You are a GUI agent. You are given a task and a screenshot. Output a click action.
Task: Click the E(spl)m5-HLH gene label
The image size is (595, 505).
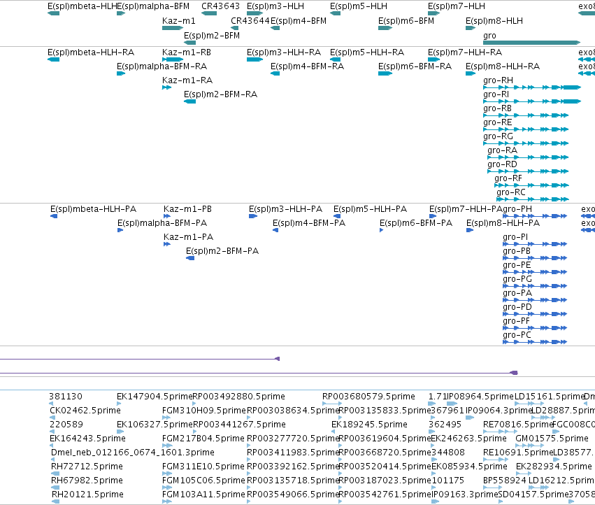coord(359,6)
